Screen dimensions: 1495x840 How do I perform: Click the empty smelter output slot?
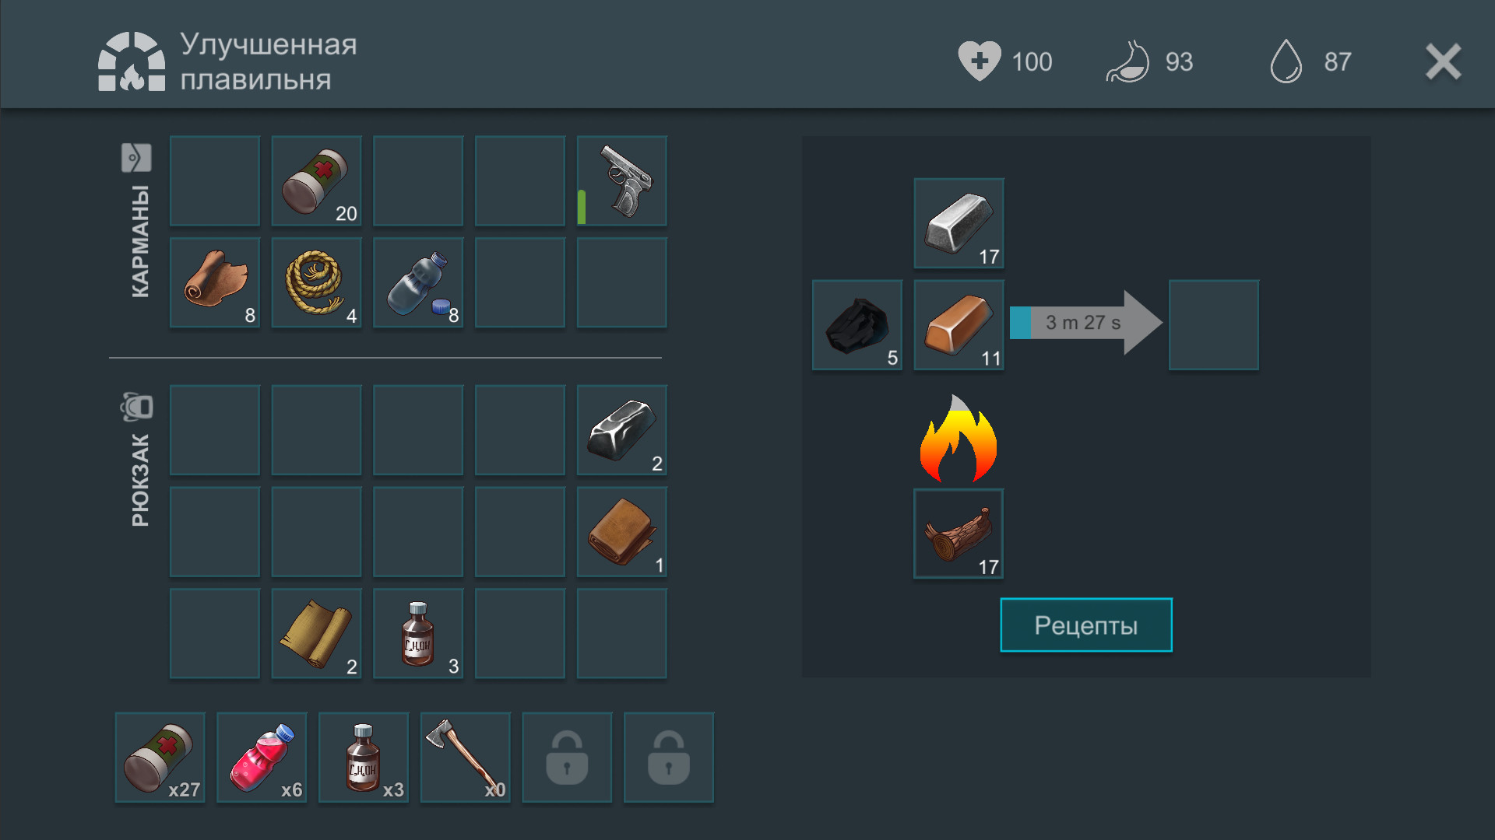[1214, 325]
